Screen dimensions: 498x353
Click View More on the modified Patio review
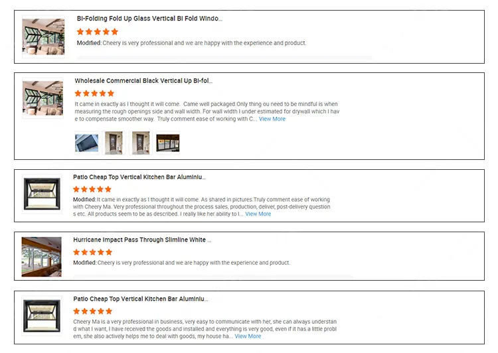(x=258, y=214)
